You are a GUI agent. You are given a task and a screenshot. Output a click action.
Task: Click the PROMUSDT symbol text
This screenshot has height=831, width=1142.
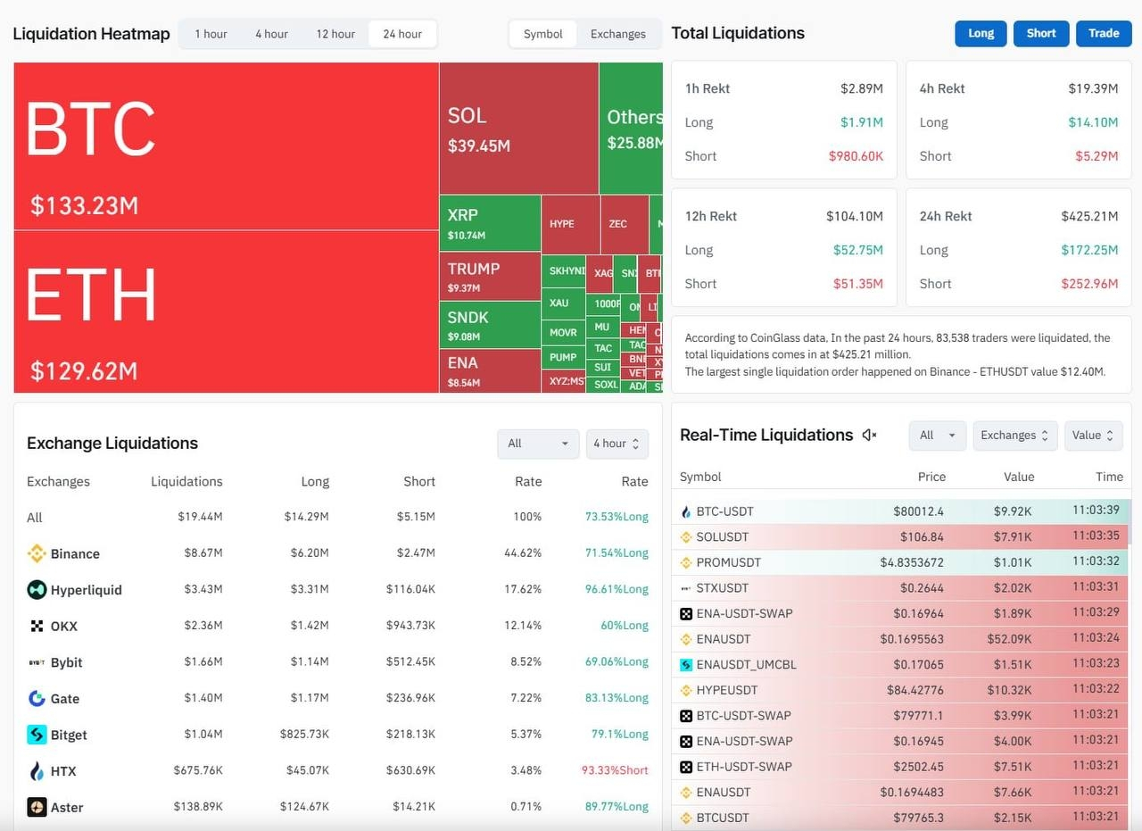pyautogui.click(x=729, y=562)
